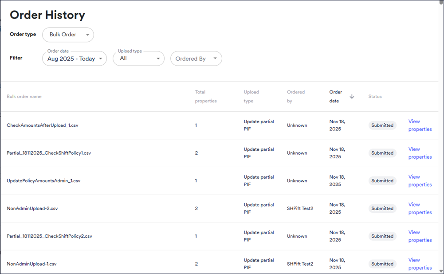Select the CheckAmountsAfterUpload_1.csv row name
The width and height of the screenshot is (444, 274).
43,125
